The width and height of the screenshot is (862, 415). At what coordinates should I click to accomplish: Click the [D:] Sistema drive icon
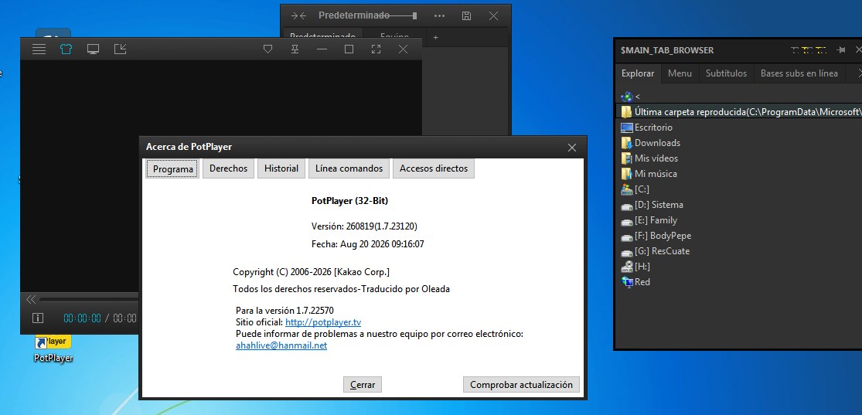[x=627, y=206]
